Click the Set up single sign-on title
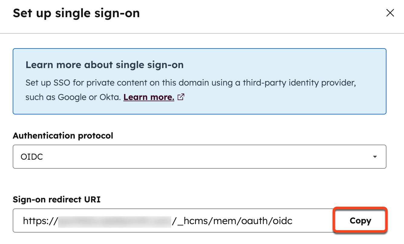The width and height of the screenshot is (404, 244). pyautogui.click(x=76, y=13)
